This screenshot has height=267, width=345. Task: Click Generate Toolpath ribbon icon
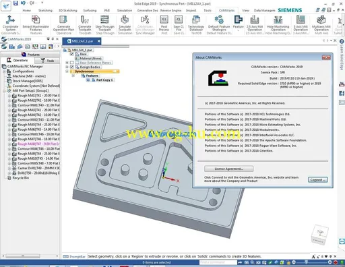pos(85,20)
